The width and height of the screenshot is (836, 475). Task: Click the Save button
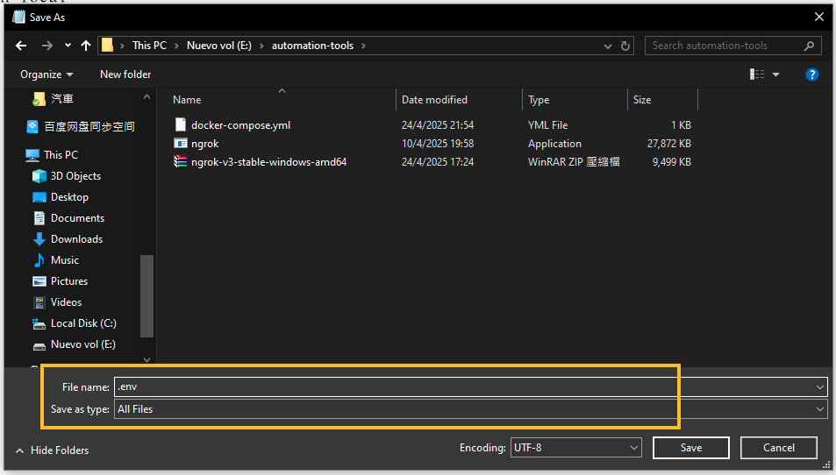pyautogui.click(x=691, y=448)
